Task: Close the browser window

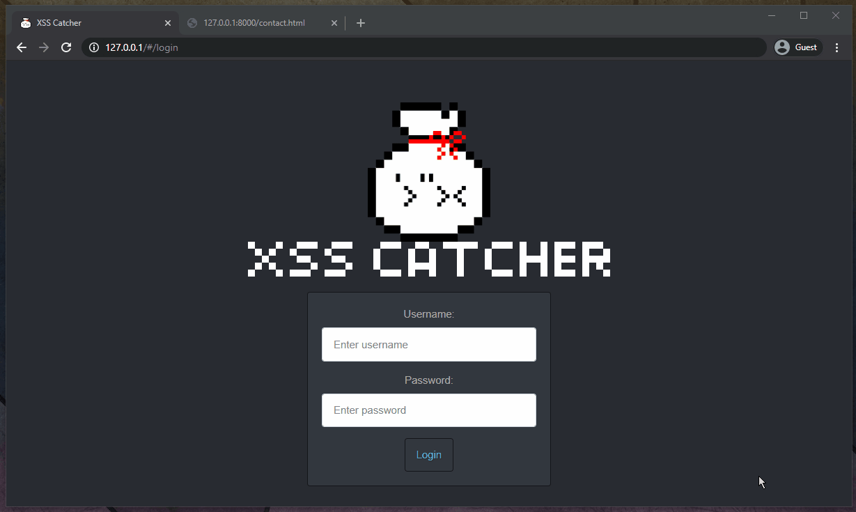Action: pos(836,15)
